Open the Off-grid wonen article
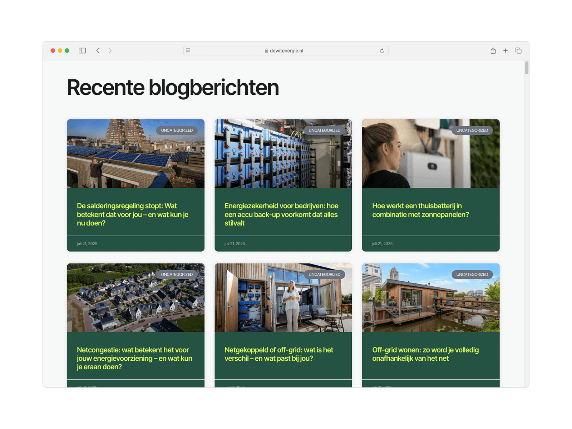The height and width of the screenshot is (429, 572). (425, 354)
